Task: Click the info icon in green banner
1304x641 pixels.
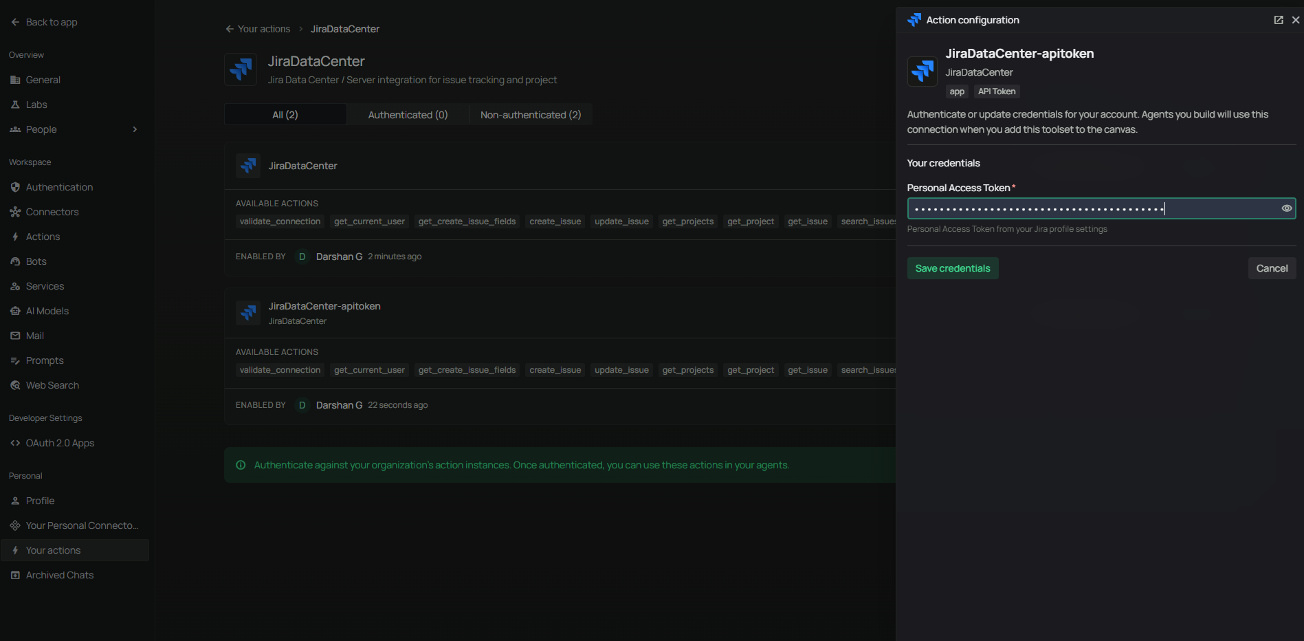Action: pos(241,465)
